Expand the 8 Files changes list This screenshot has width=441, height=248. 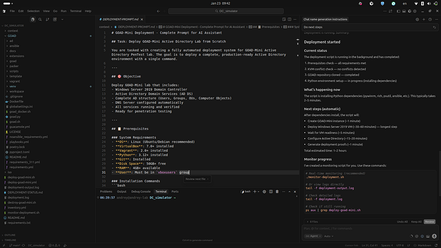tap(313, 222)
